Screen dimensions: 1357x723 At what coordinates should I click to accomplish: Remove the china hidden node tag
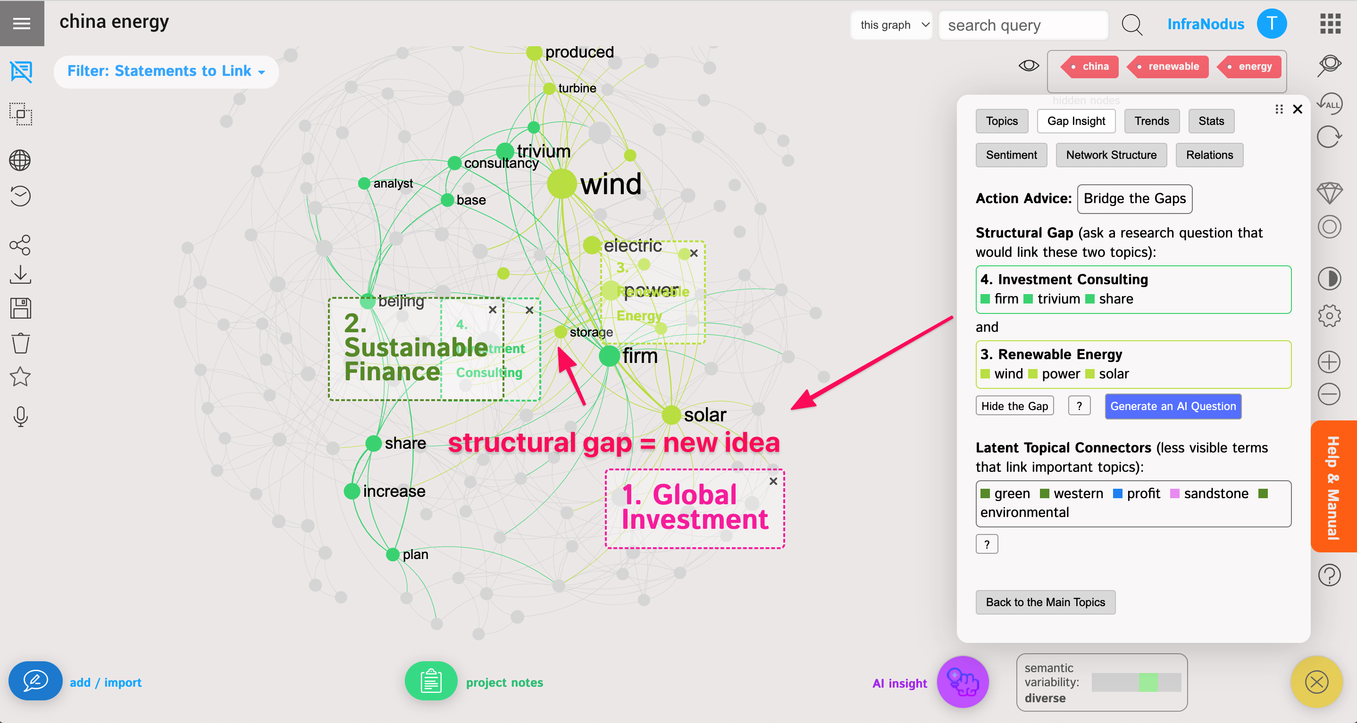[x=1089, y=66]
